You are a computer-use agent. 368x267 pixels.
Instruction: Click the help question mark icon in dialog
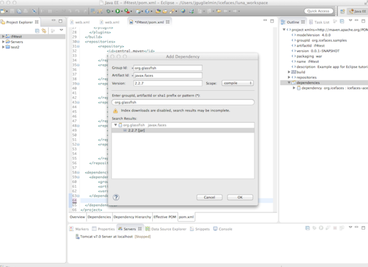[x=116, y=197]
